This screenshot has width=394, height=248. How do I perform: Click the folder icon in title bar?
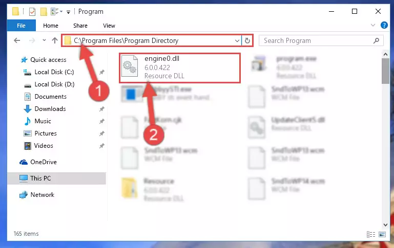(15, 11)
